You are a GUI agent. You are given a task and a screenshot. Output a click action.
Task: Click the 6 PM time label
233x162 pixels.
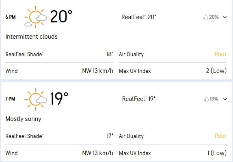click(x=11, y=17)
